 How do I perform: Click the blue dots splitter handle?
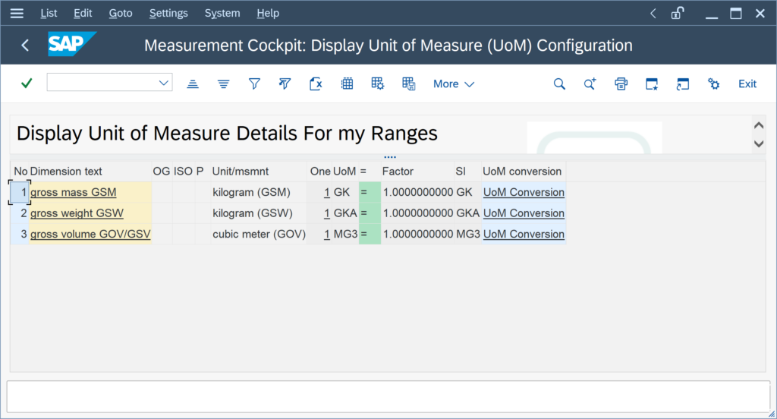point(390,157)
